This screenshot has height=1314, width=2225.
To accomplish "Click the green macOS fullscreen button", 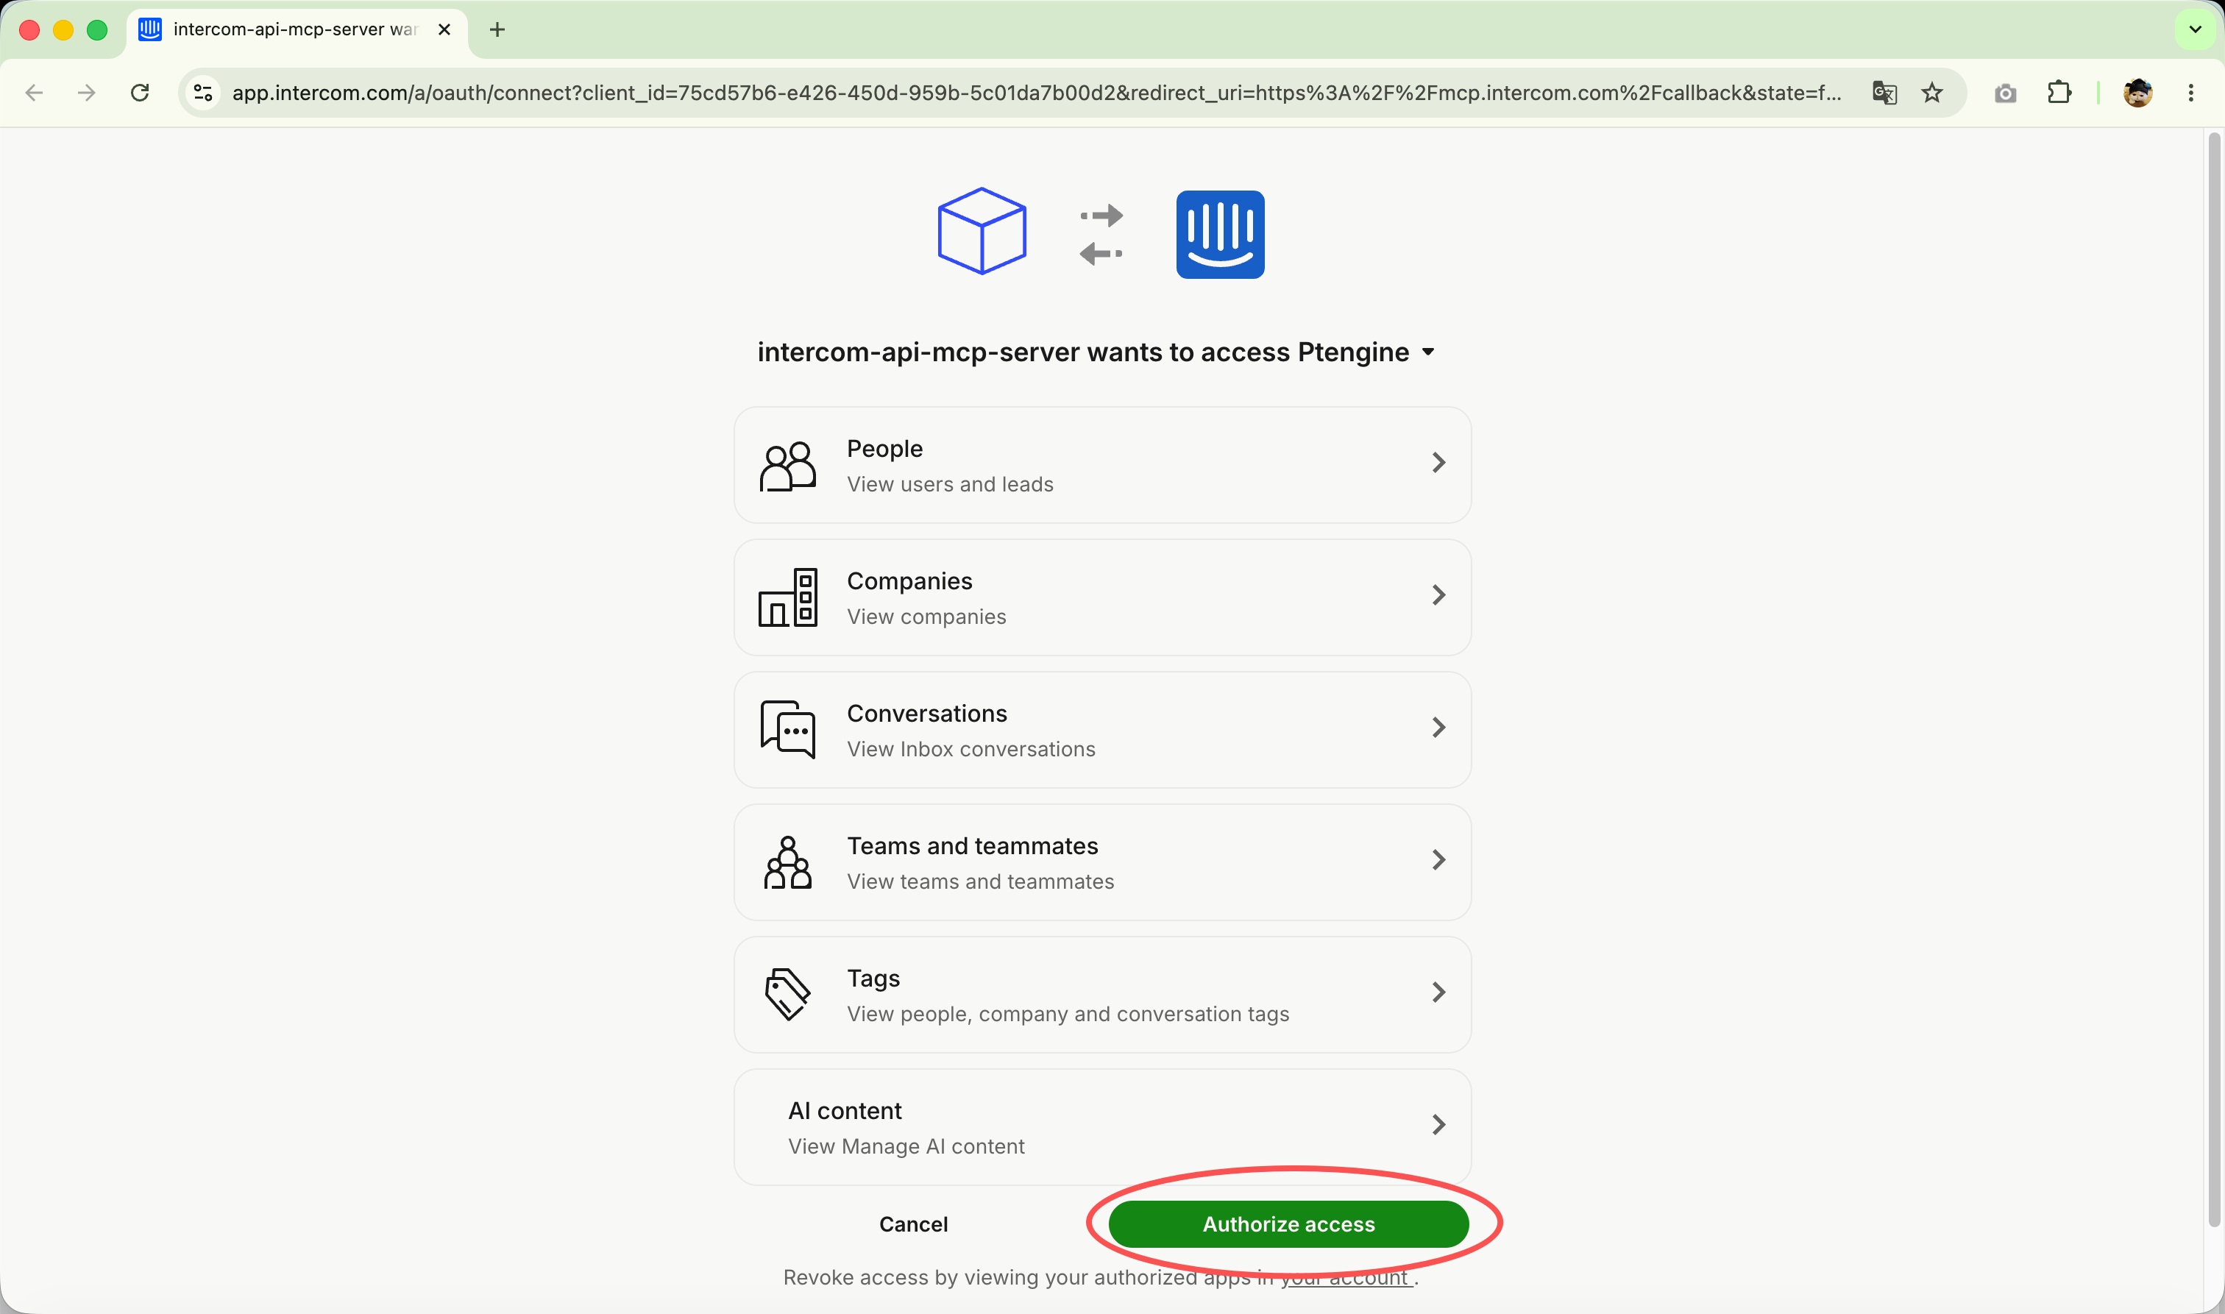I will 97,30.
